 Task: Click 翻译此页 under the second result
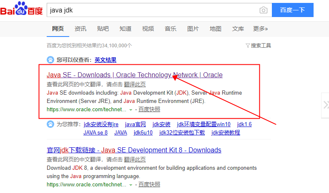pyautogui.click(x=135, y=159)
